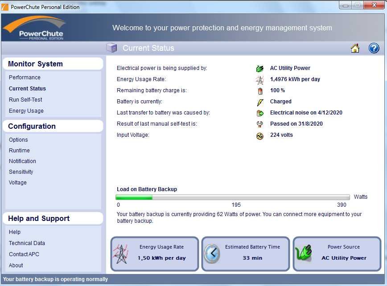Click the voltage sine icon beside 224 volts

click(x=260, y=136)
